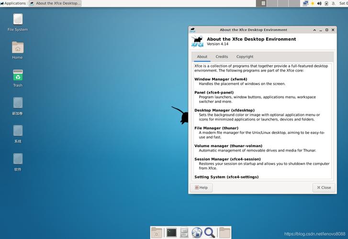The image size is (348, 239).
Task: Launch the web browser globe icon in the dock
Action: [x=197, y=233]
